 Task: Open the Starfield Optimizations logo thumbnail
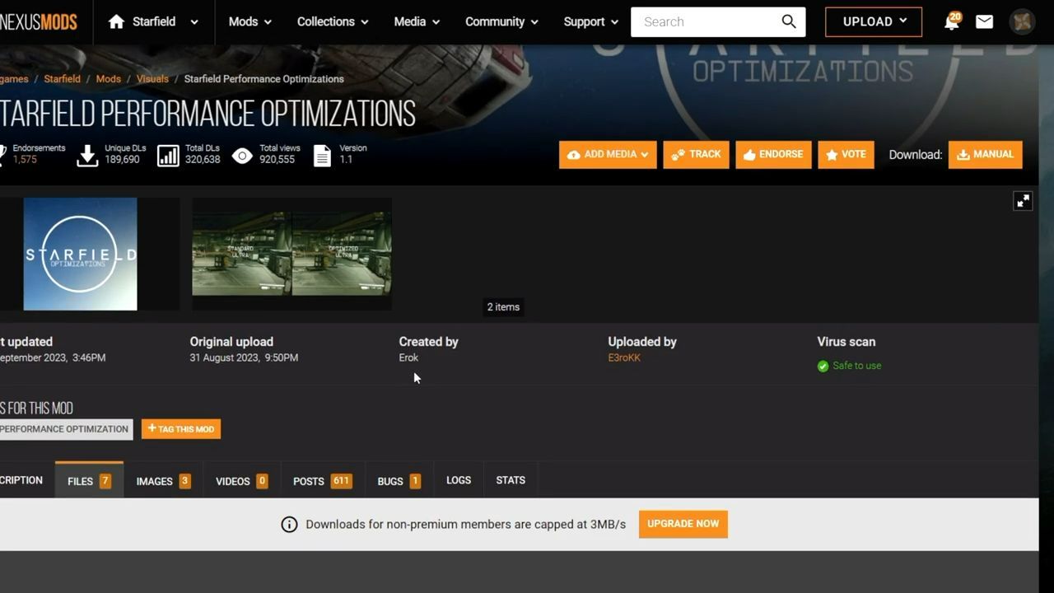tap(80, 254)
